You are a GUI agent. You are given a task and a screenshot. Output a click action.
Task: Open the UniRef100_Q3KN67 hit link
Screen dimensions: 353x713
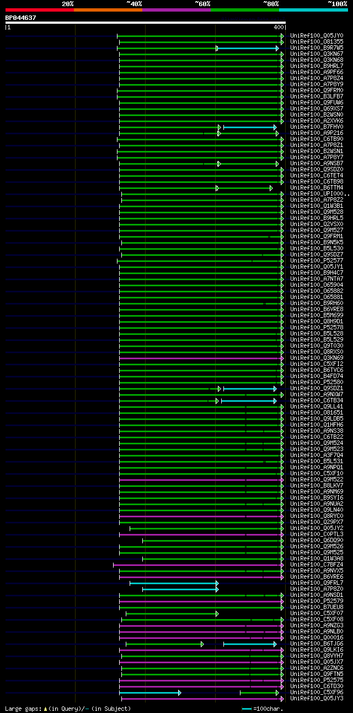click(317, 54)
